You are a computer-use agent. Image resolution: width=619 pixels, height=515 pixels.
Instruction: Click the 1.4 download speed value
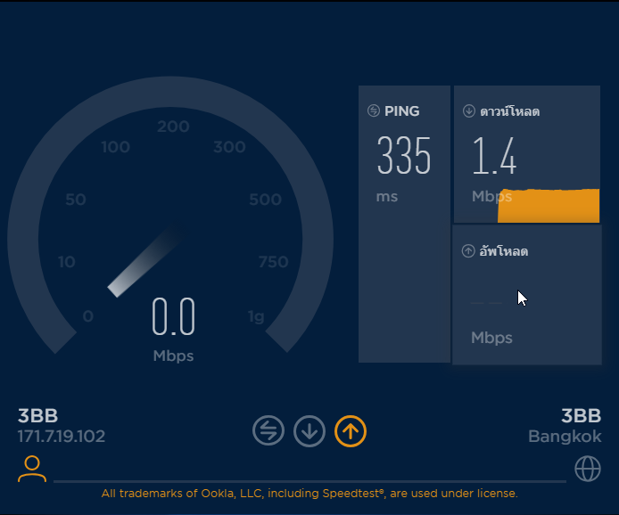click(x=494, y=155)
